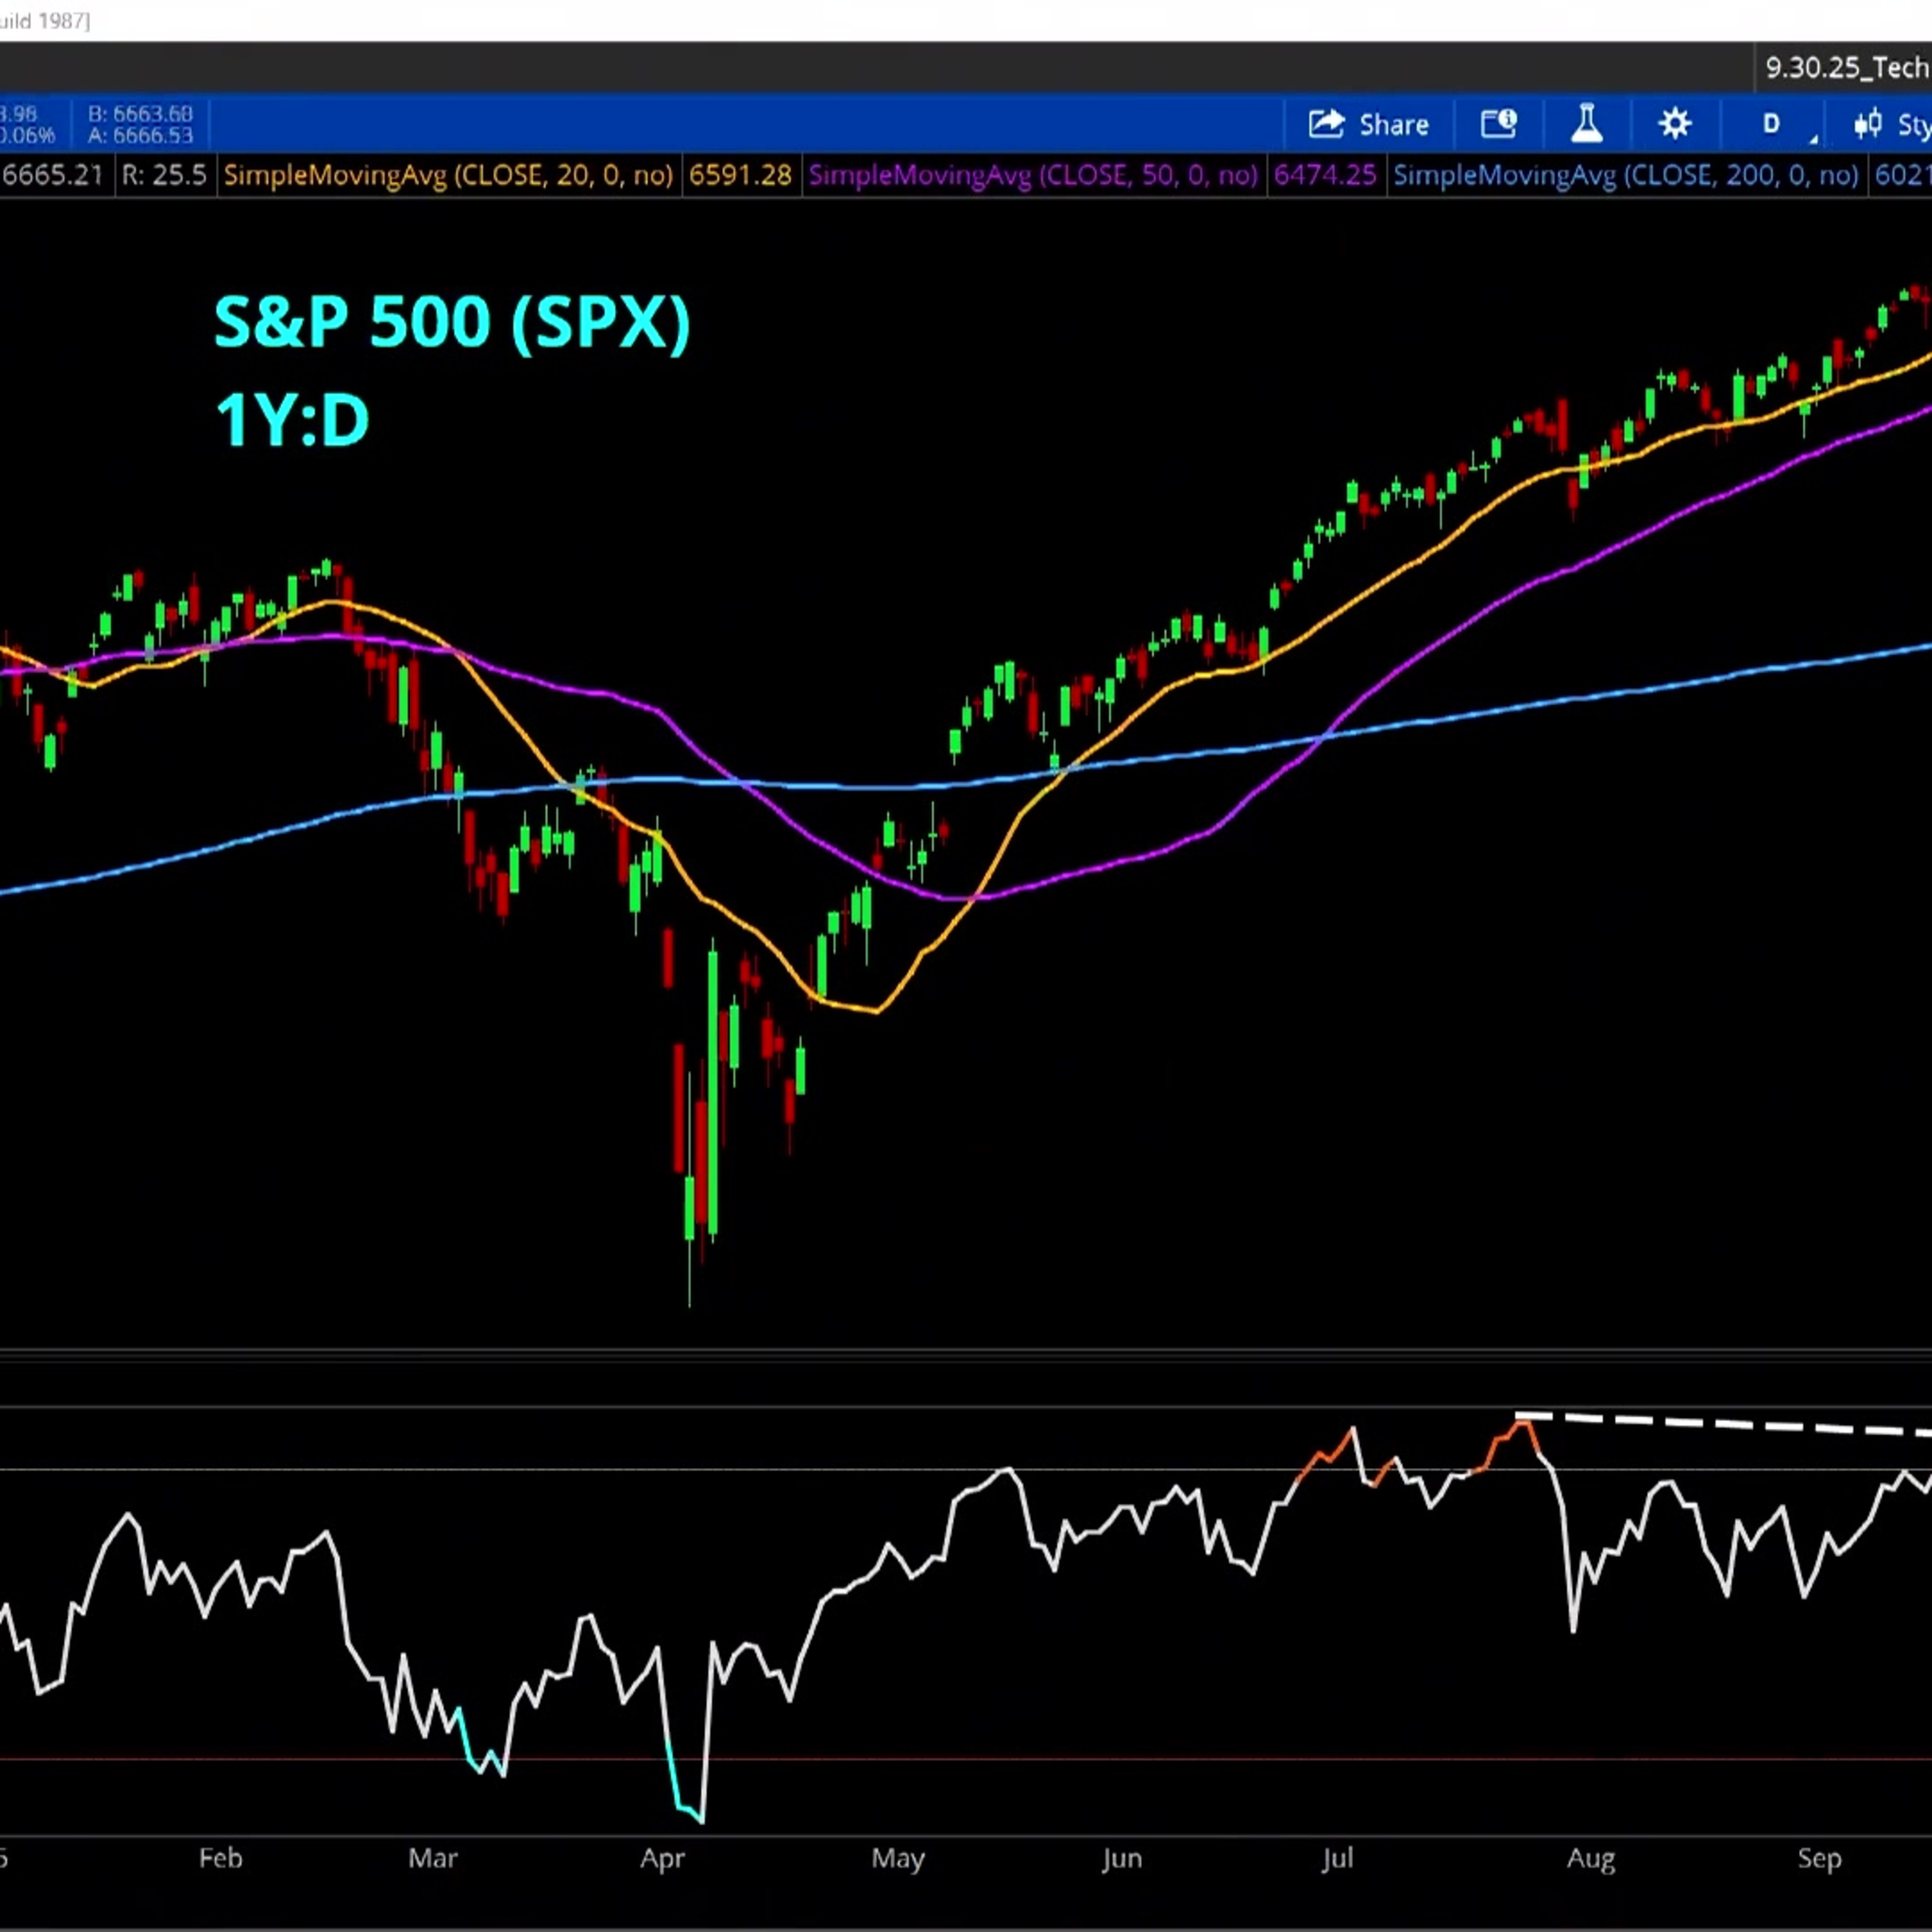Click the SimpleMovingAvg (CLOSE, 20, 0, no) label
Image resolution: width=1932 pixels, height=1932 pixels.
pyautogui.click(x=448, y=175)
